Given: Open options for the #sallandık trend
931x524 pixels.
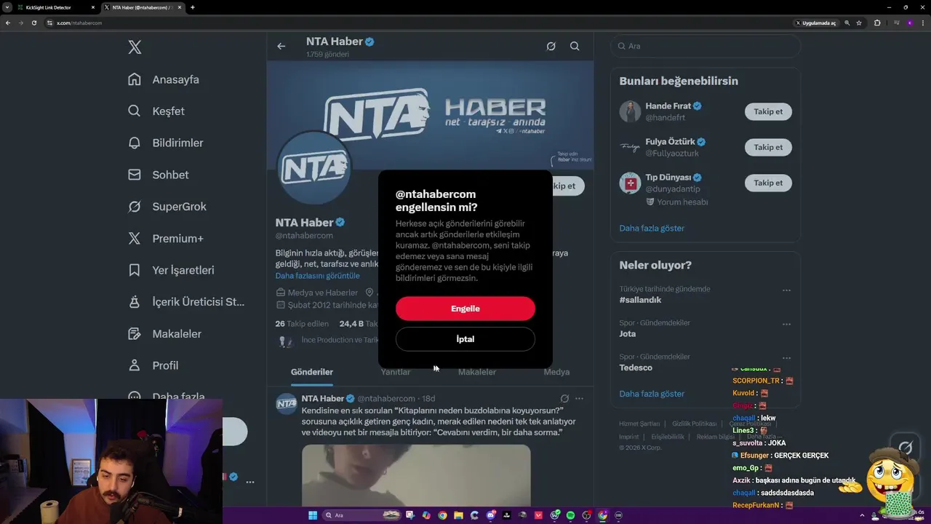Looking at the screenshot, I should pyautogui.click(x=786, y=290).
